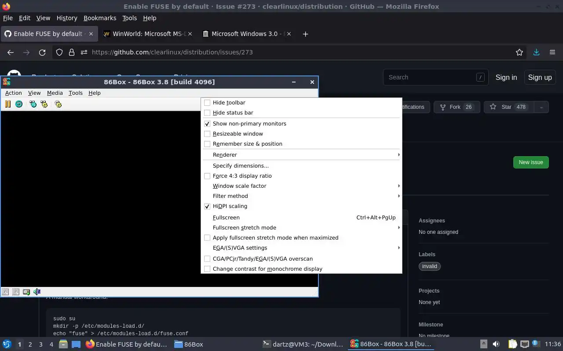The width and height of the screenshot is (563, 351).
Task: Open the 86Box Action menu
Action: (x=13, y=93)
